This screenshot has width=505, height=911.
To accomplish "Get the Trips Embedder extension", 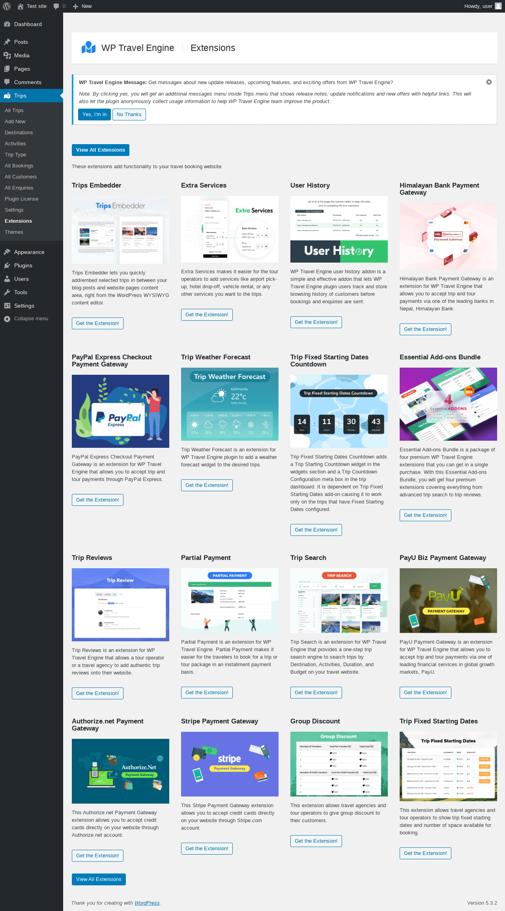I will click(x=97, y=323).
